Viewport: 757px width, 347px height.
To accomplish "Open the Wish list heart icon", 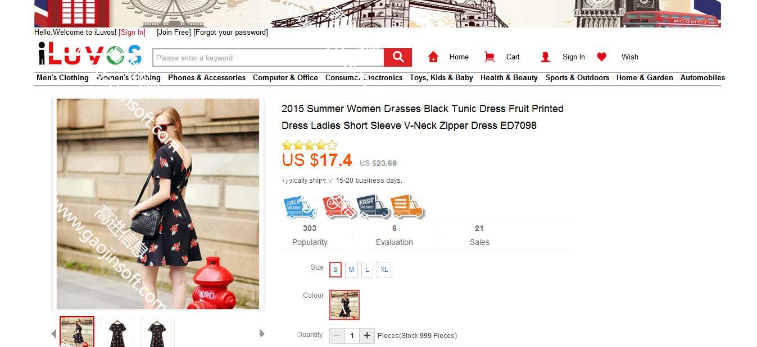I will (x=601, y=57).
